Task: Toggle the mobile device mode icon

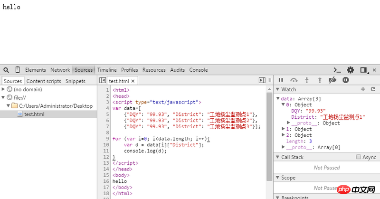Action: (x=18, y=70)
